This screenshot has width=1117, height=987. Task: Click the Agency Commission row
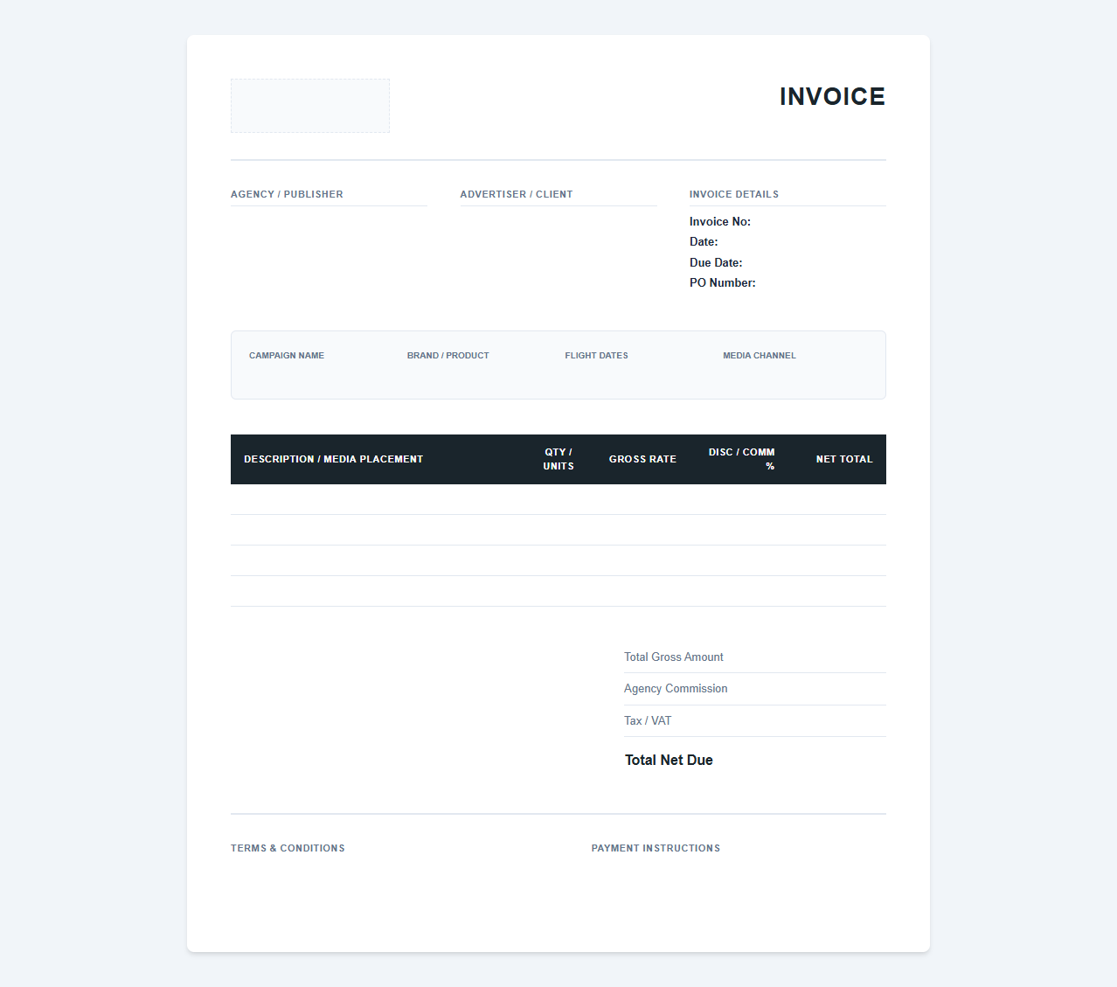755,689
